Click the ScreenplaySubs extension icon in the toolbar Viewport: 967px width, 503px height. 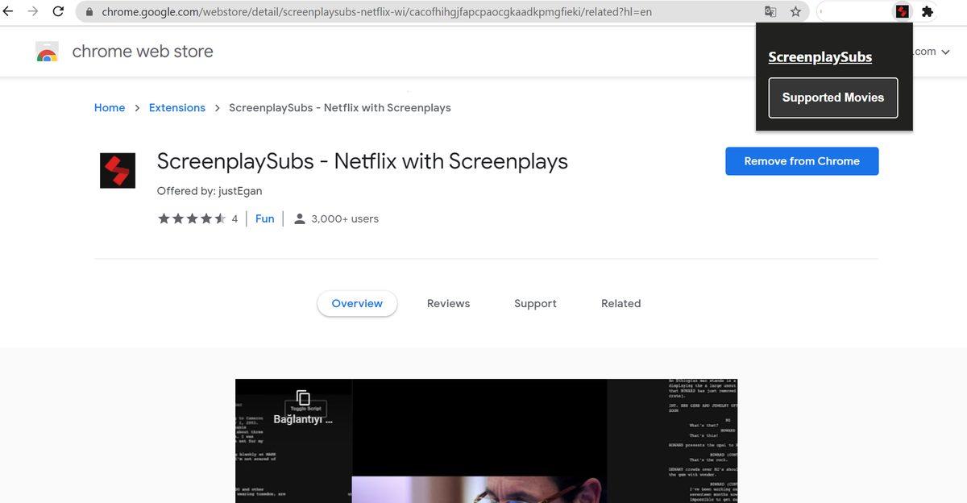902,10
